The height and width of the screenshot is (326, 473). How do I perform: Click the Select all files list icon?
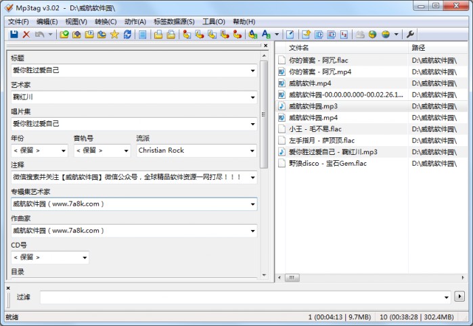(x=143, y=34)
